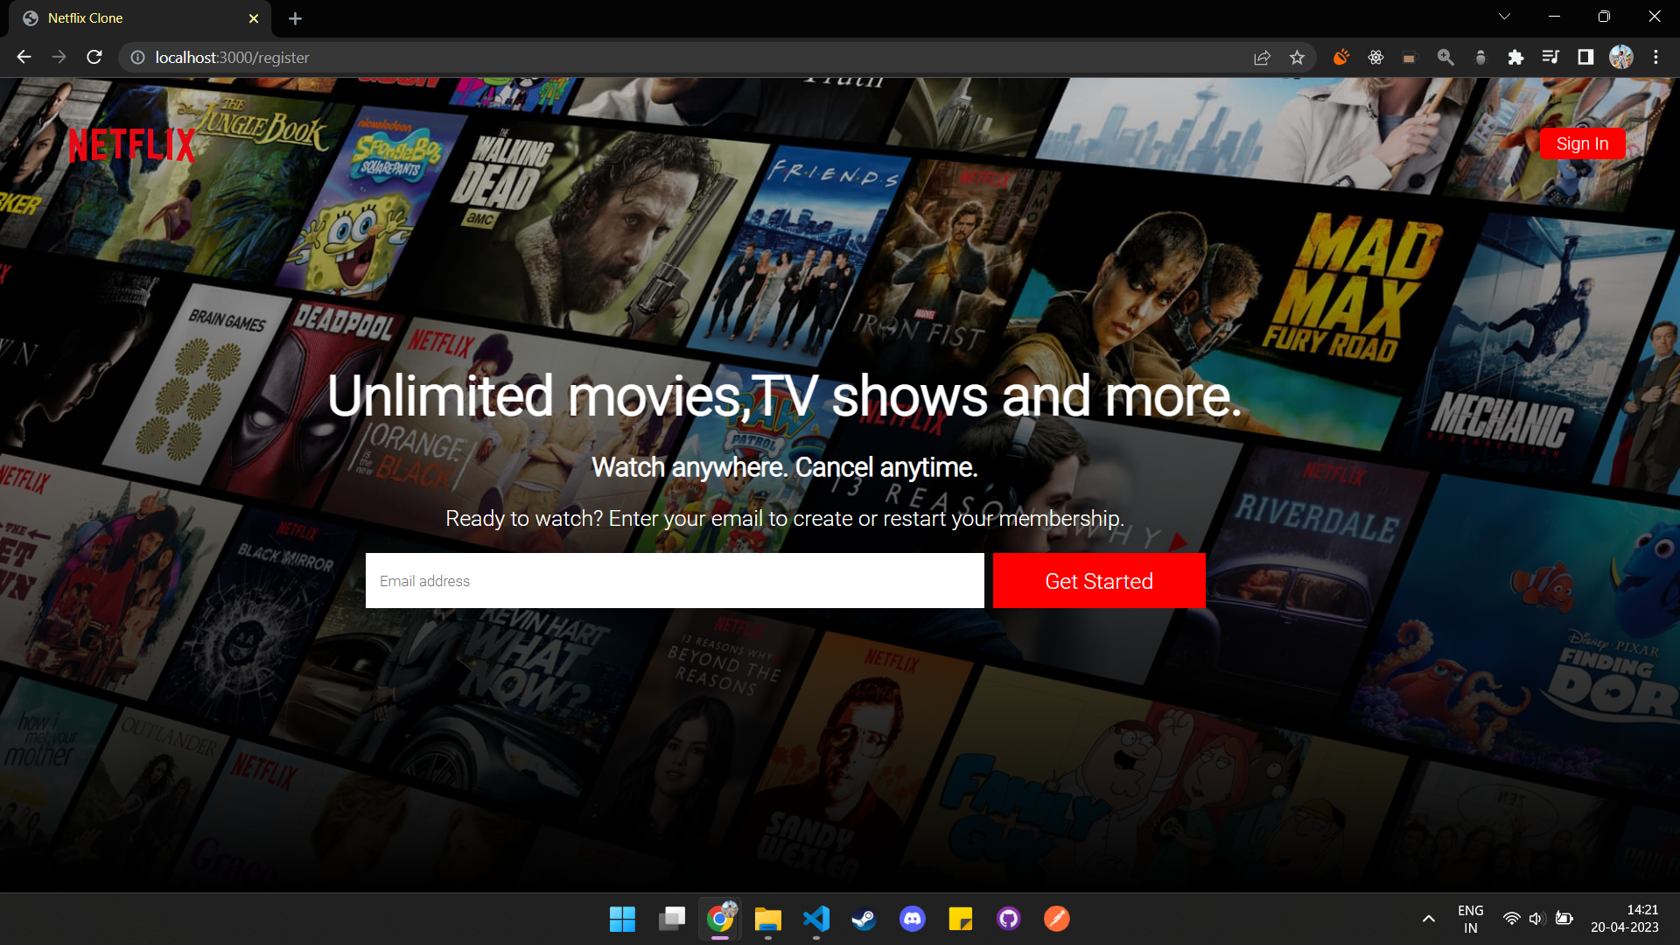Image resolution: width=1680 pixels, height=945 pixels.
Task: Open the Chrome three-dot menu
Action: click(x=1655, y=57)
